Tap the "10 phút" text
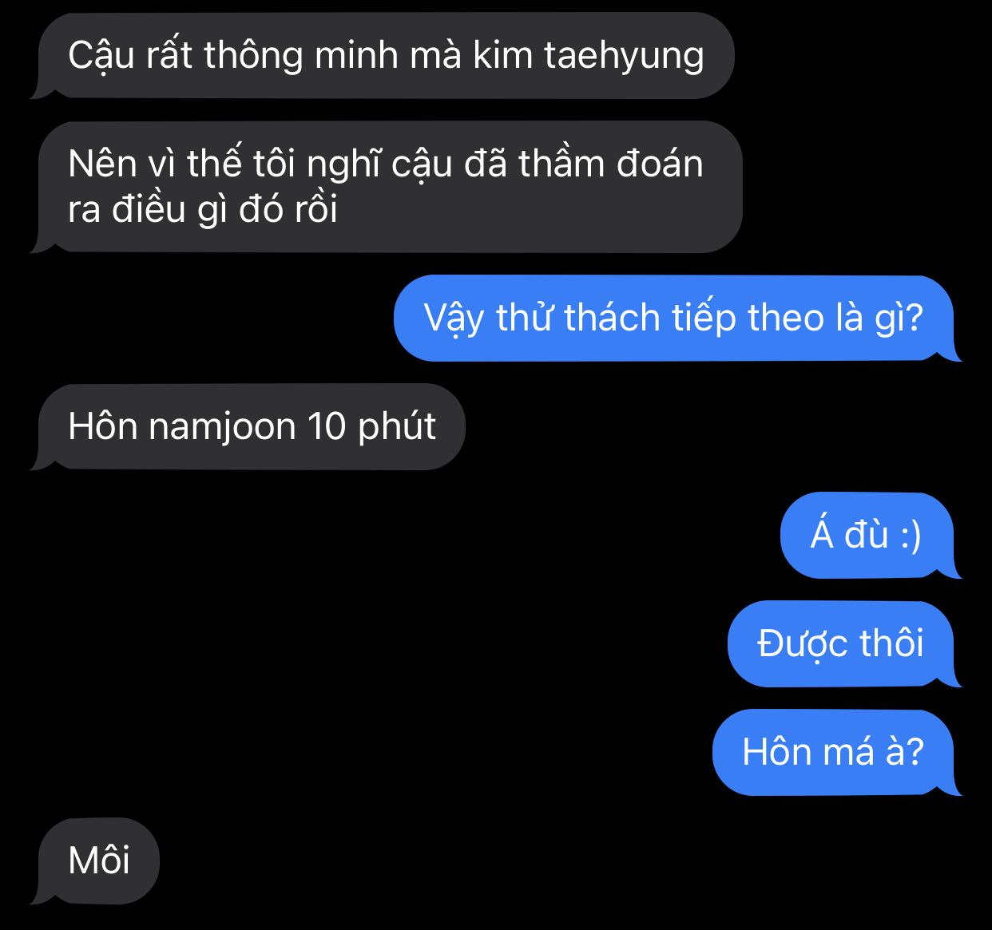The image size is (992, 930). click(x=371, y=428)
